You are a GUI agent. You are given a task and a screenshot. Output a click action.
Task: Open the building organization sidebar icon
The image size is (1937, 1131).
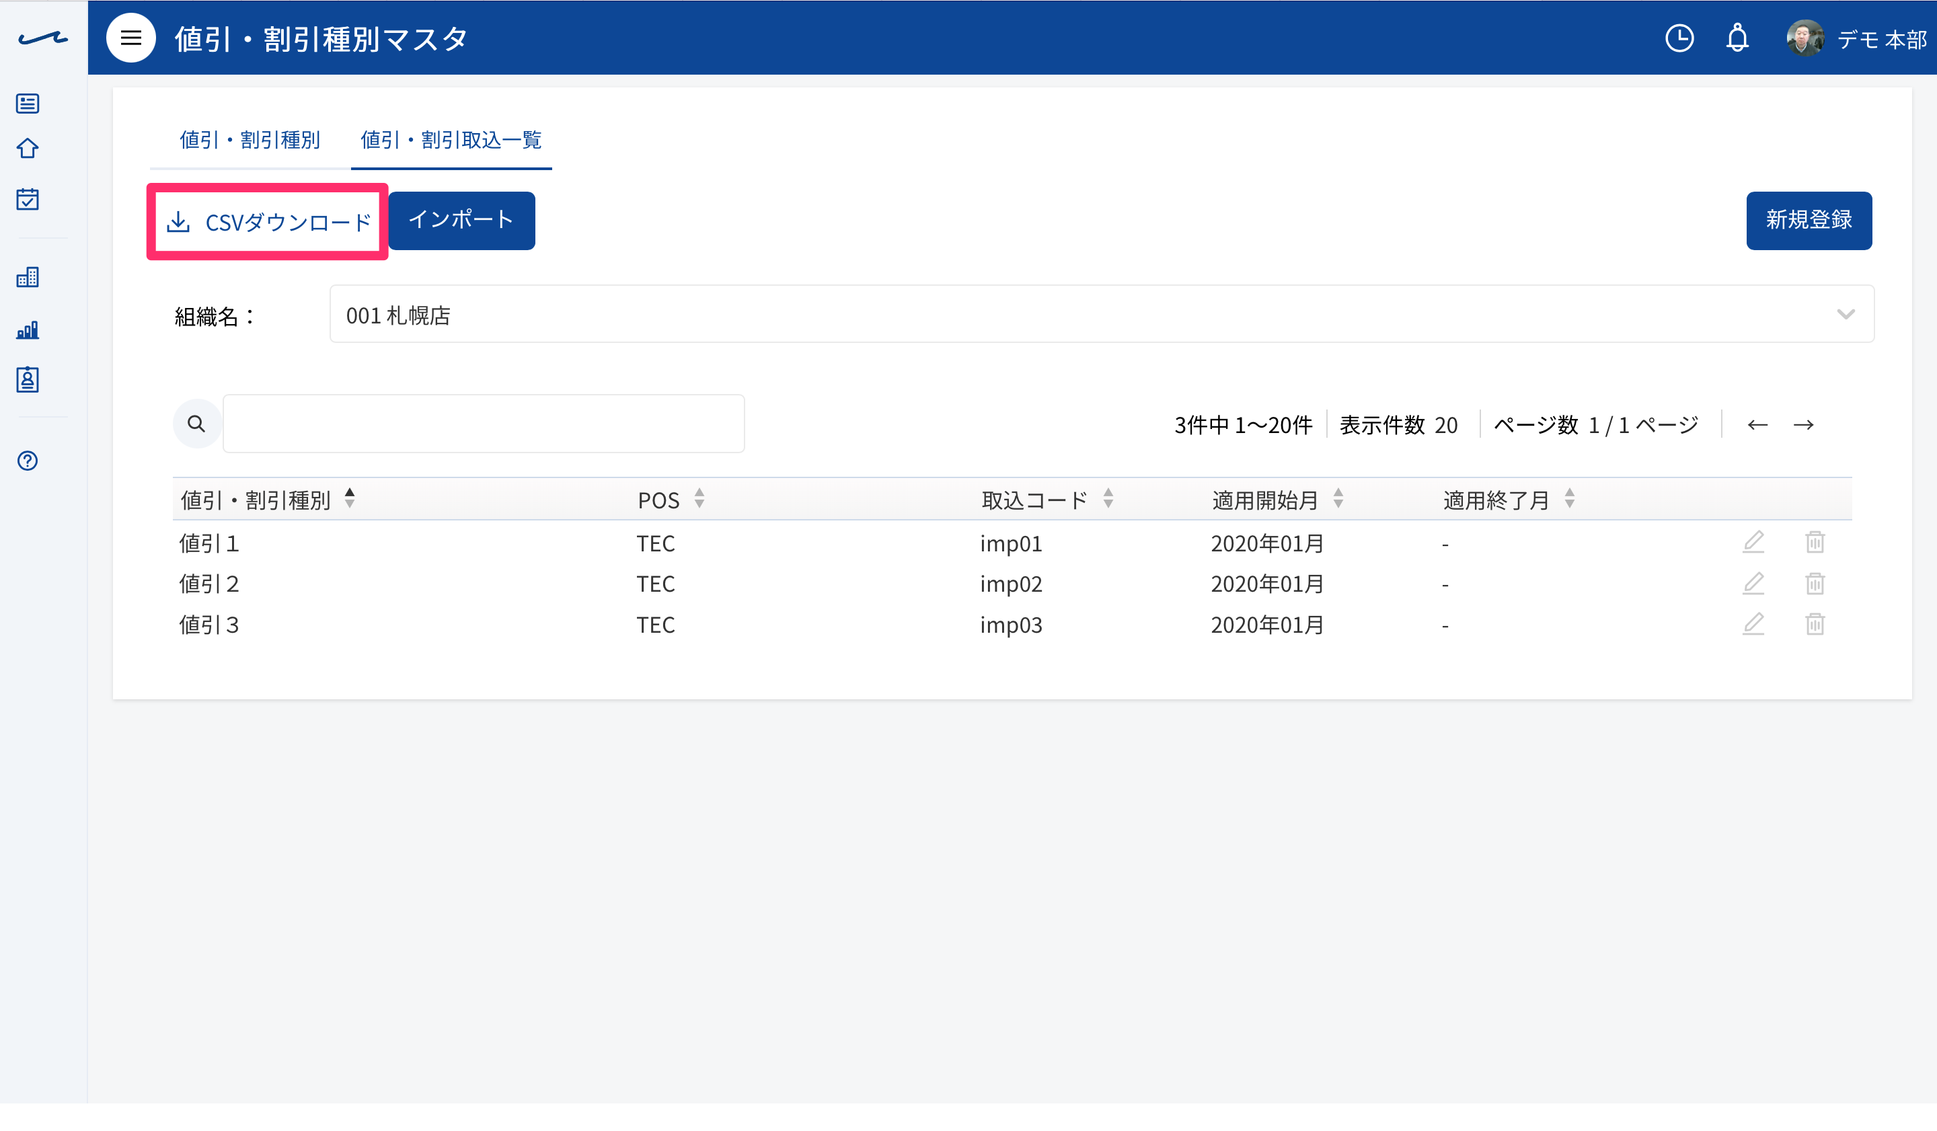tap(28, 276)
